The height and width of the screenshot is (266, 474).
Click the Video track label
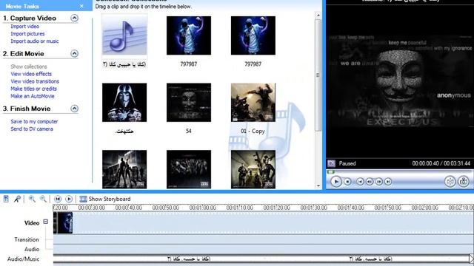32,223
